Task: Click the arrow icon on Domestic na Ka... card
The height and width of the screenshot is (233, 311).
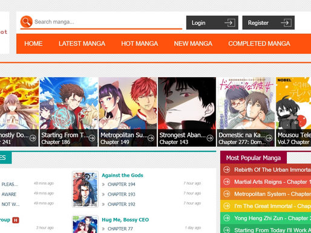Action: pos(269,138)
